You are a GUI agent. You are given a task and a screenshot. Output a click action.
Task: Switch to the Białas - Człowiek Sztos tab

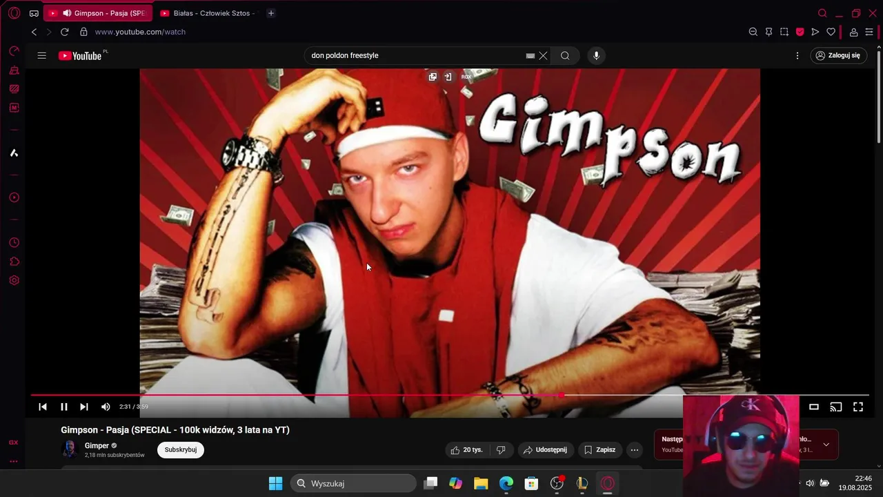click(x=207, y=13)
